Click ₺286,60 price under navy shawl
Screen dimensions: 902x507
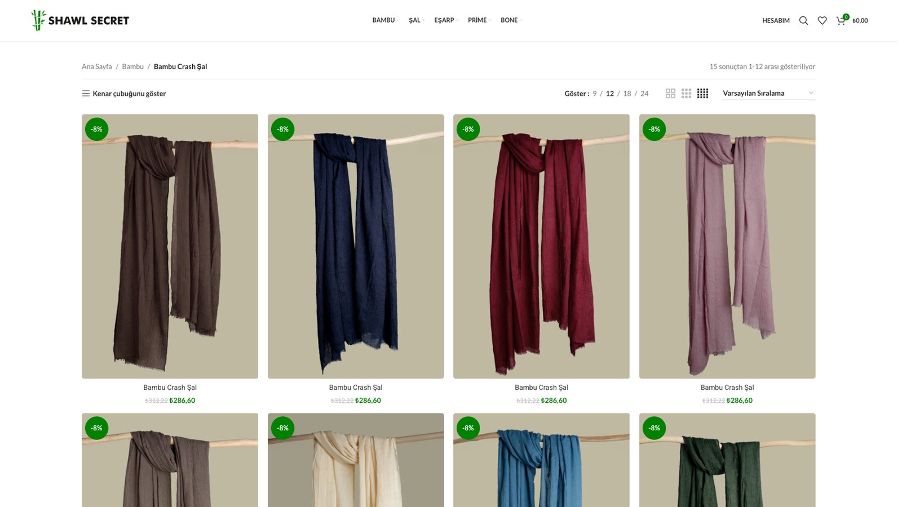point(368,401)
